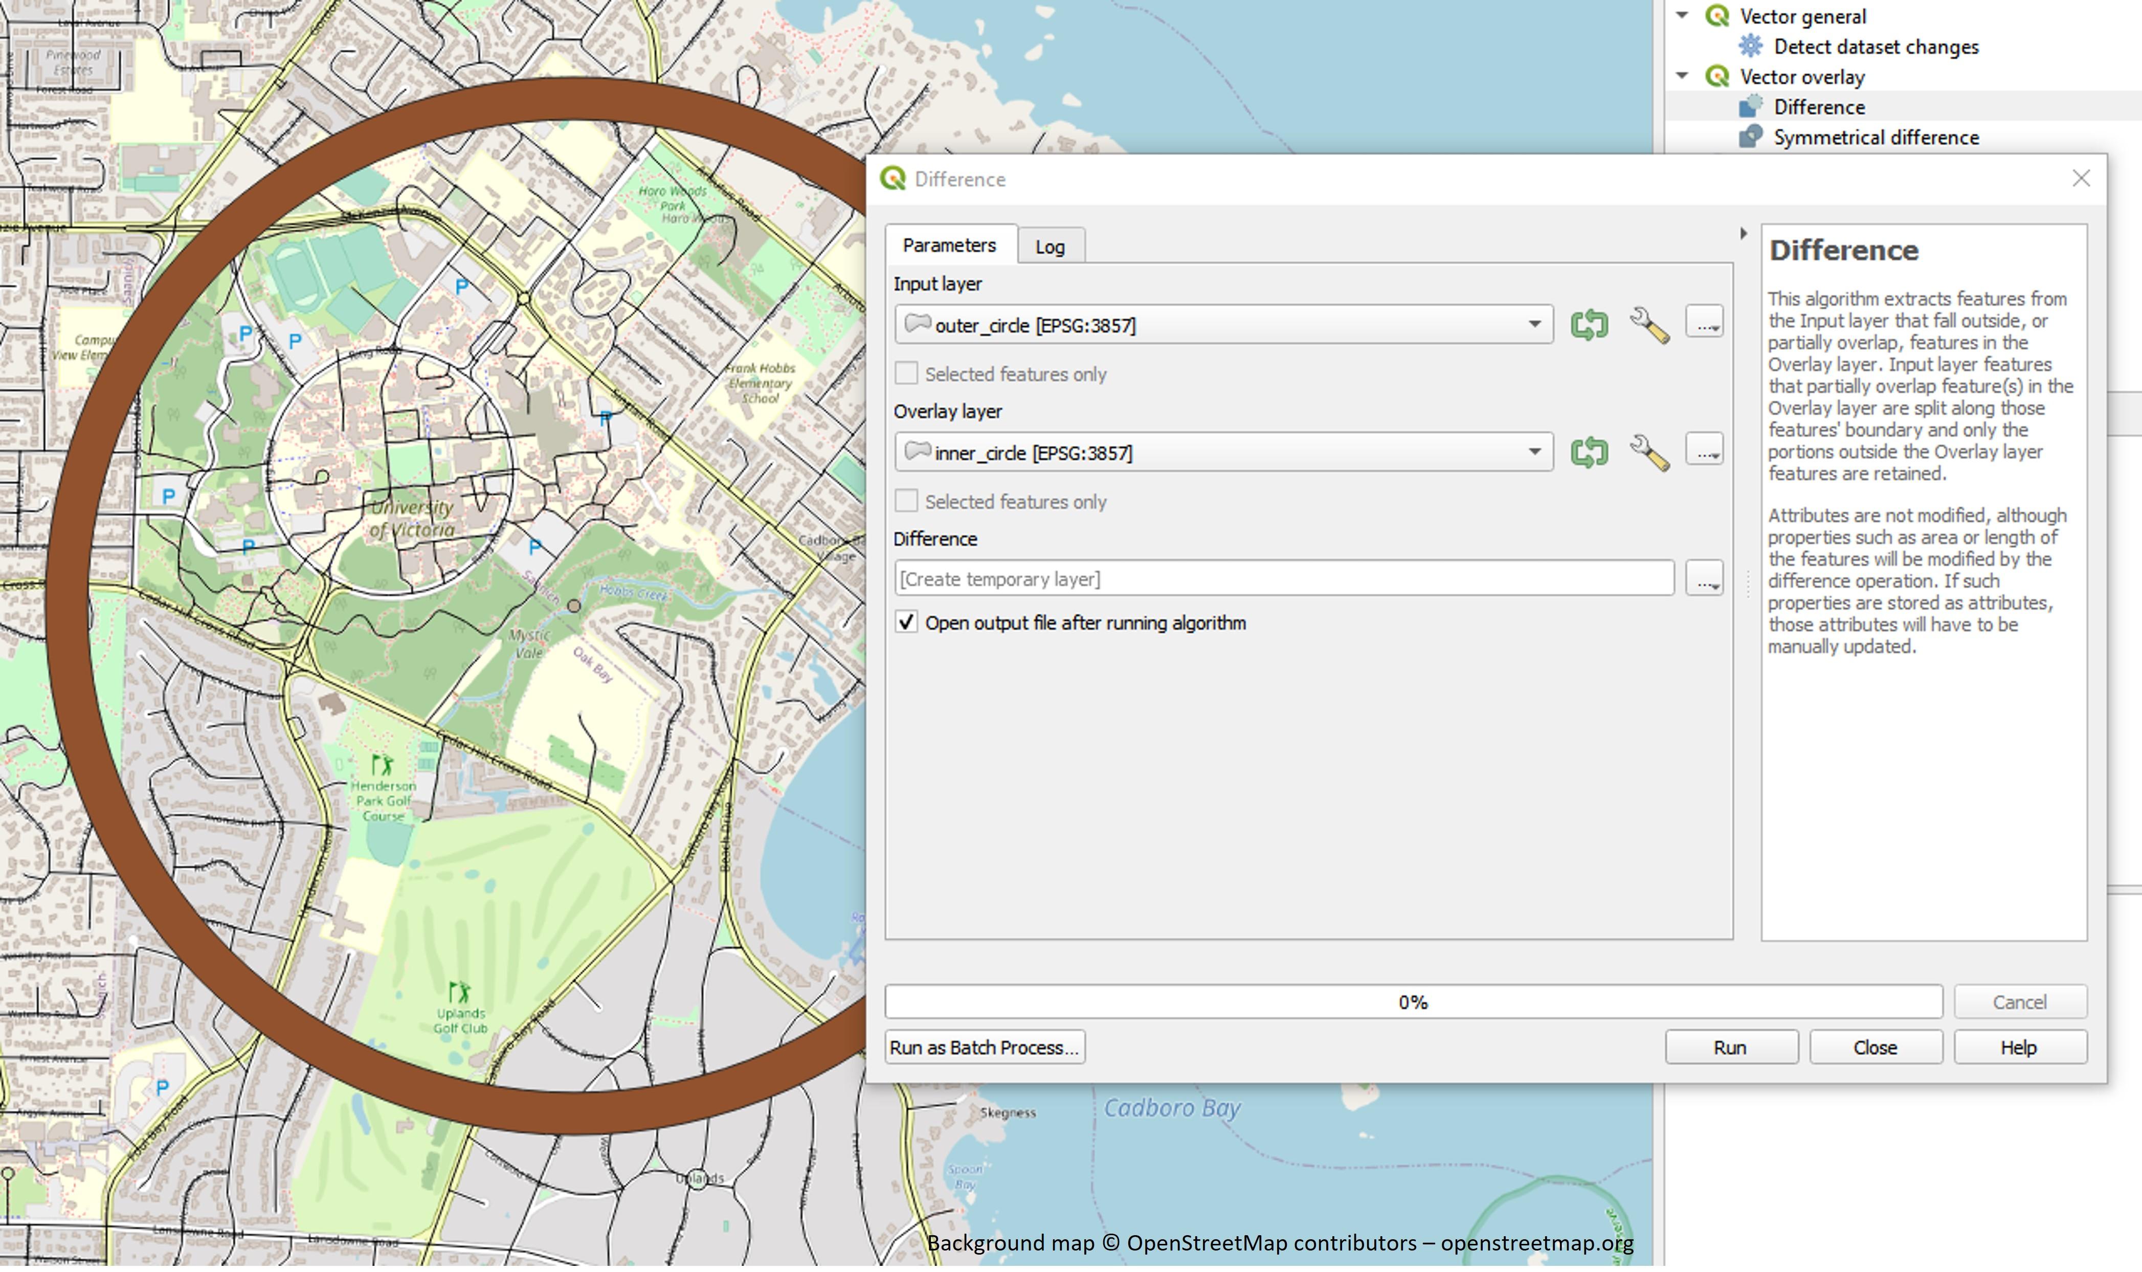Click Mystic Vale label on map
Screen dimensions: 2142x1272
529,644
